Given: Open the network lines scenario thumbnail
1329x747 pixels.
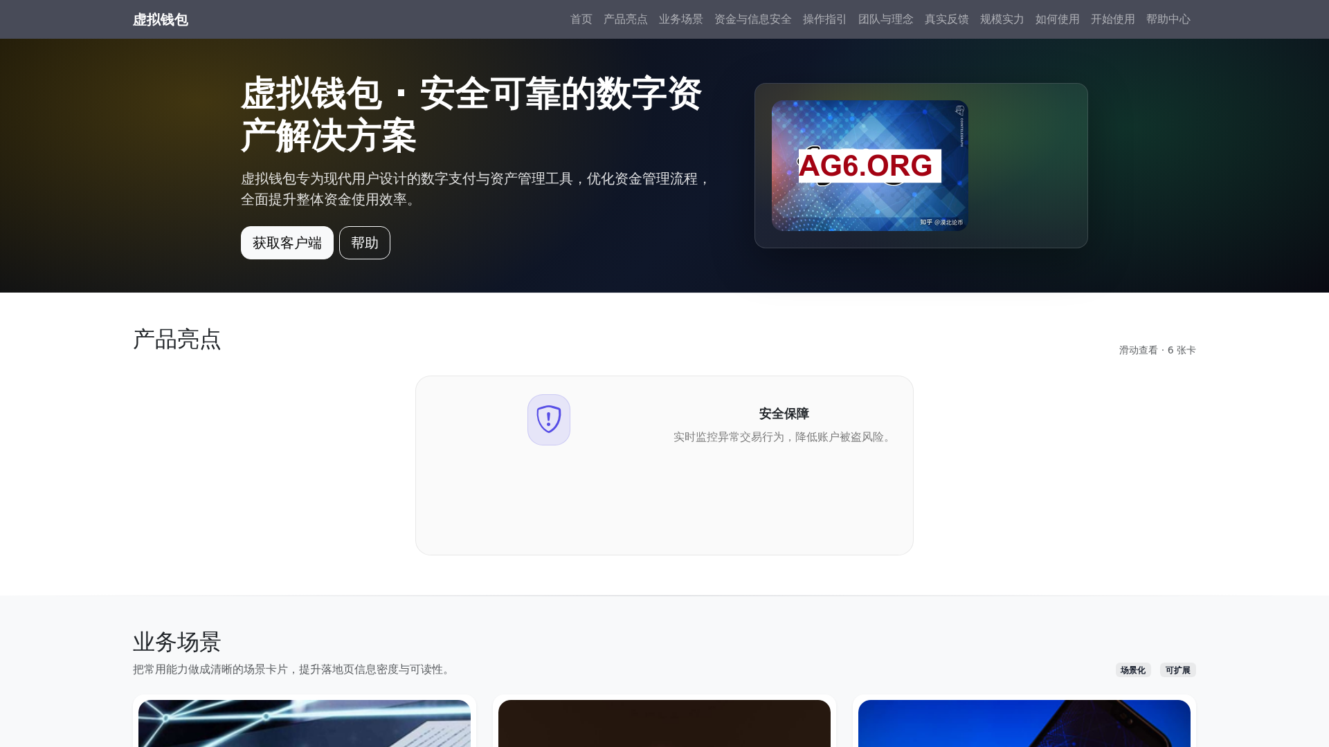Looking at the screenshot, I should tap(305, 723).
